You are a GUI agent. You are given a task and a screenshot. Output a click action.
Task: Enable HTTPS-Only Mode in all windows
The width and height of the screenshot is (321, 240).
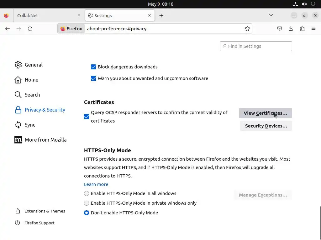87,193
